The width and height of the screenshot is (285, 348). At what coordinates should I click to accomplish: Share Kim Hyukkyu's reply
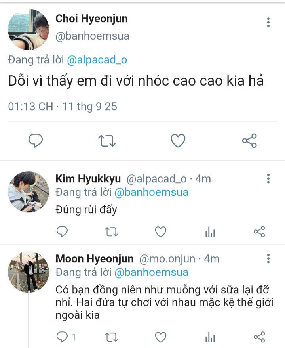tap(259, 232)
